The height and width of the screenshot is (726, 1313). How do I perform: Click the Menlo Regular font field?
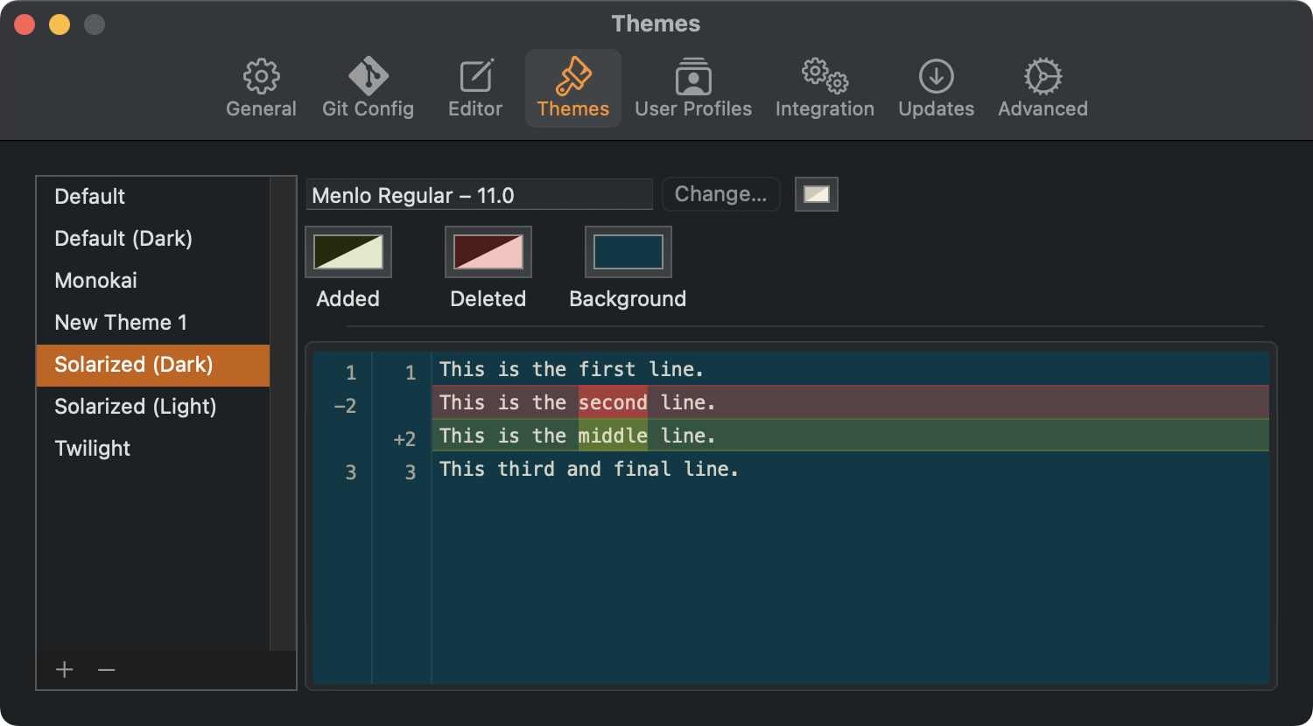[x=480, y=194]
